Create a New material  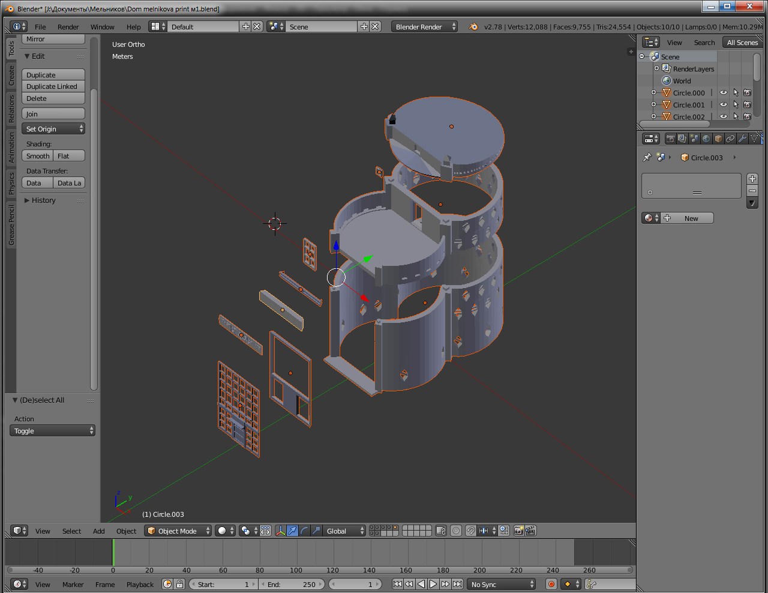pos(688,218)
